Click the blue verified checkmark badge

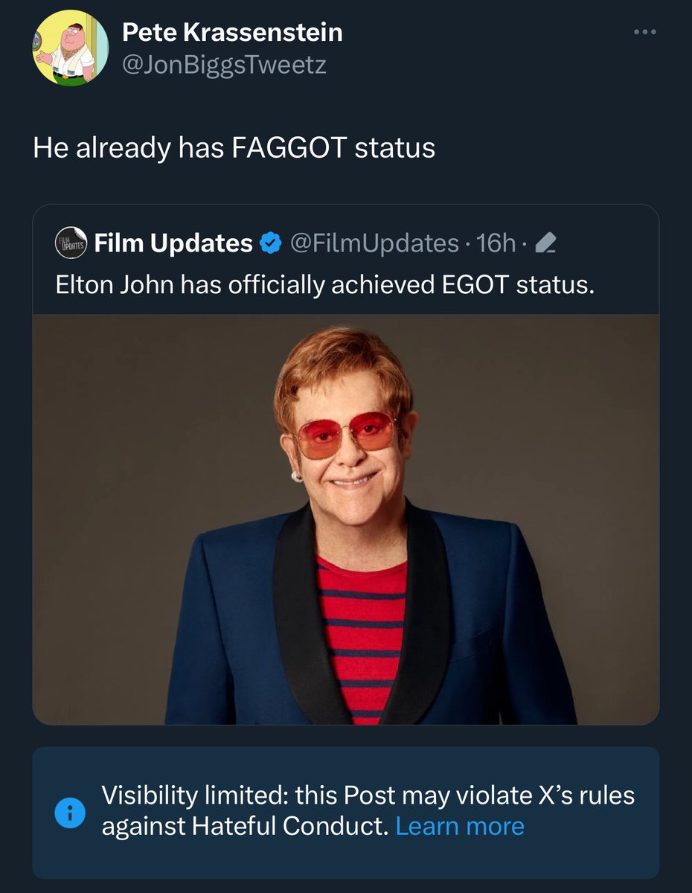tap(270, 243)
